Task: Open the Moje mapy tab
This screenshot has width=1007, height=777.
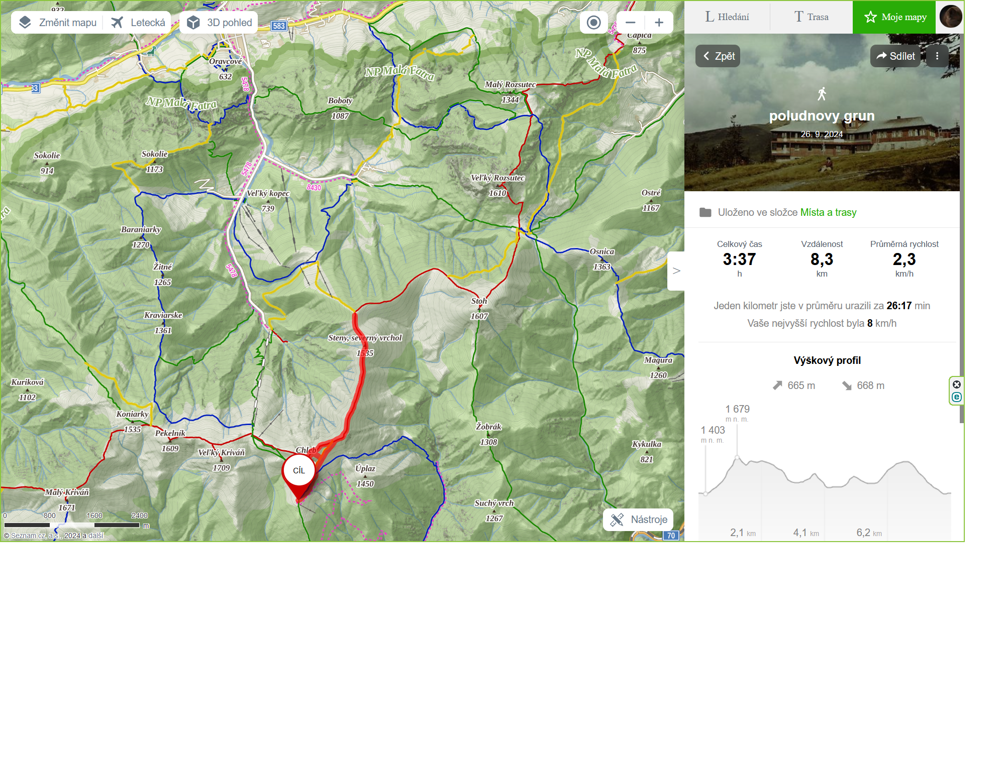Action: (894, 17)
